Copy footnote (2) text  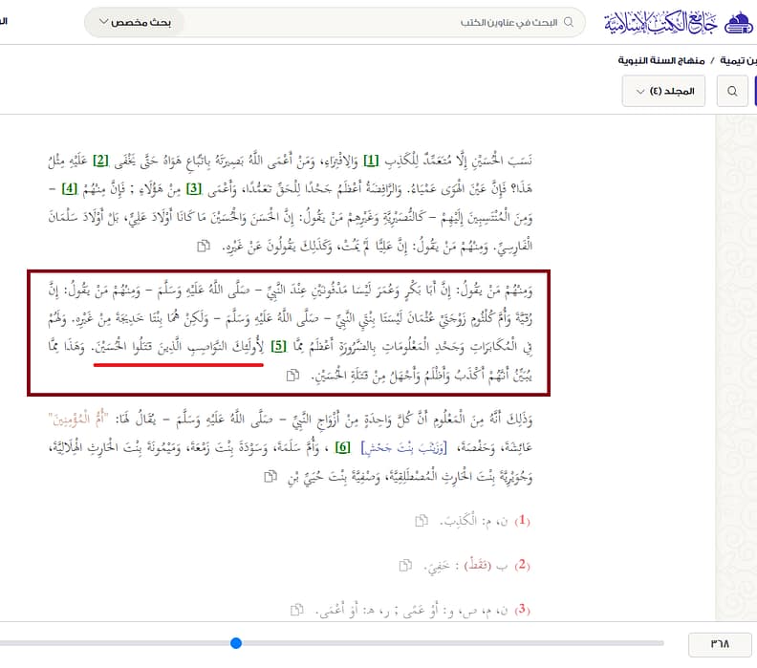click(x=405, y=565)
